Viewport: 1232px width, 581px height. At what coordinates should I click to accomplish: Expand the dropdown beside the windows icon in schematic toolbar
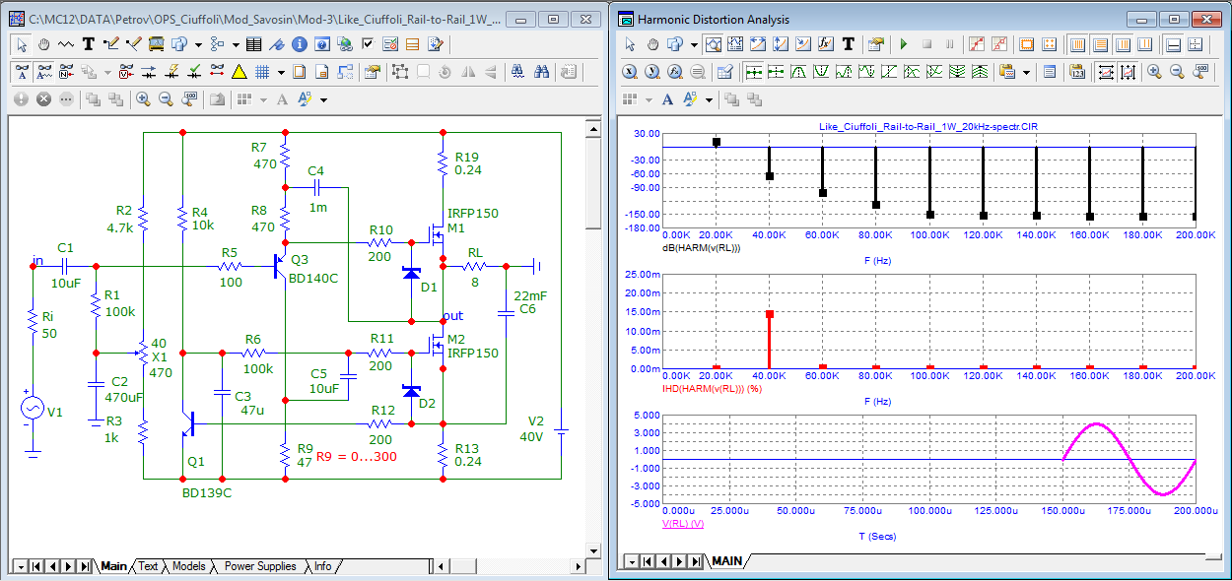point(198,43)
